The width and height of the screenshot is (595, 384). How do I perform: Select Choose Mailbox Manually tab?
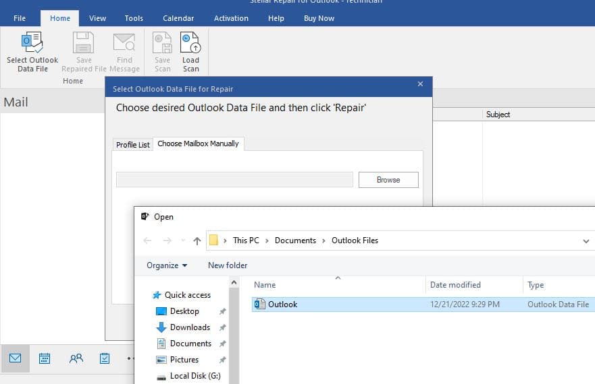[198, 143]
